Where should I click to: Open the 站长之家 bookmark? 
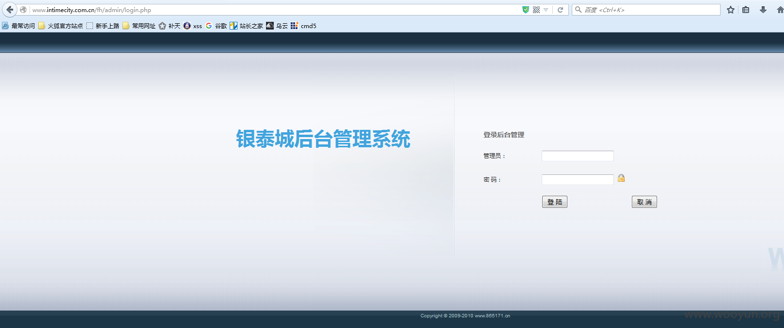pyautogui.click(x=247, y=26)
